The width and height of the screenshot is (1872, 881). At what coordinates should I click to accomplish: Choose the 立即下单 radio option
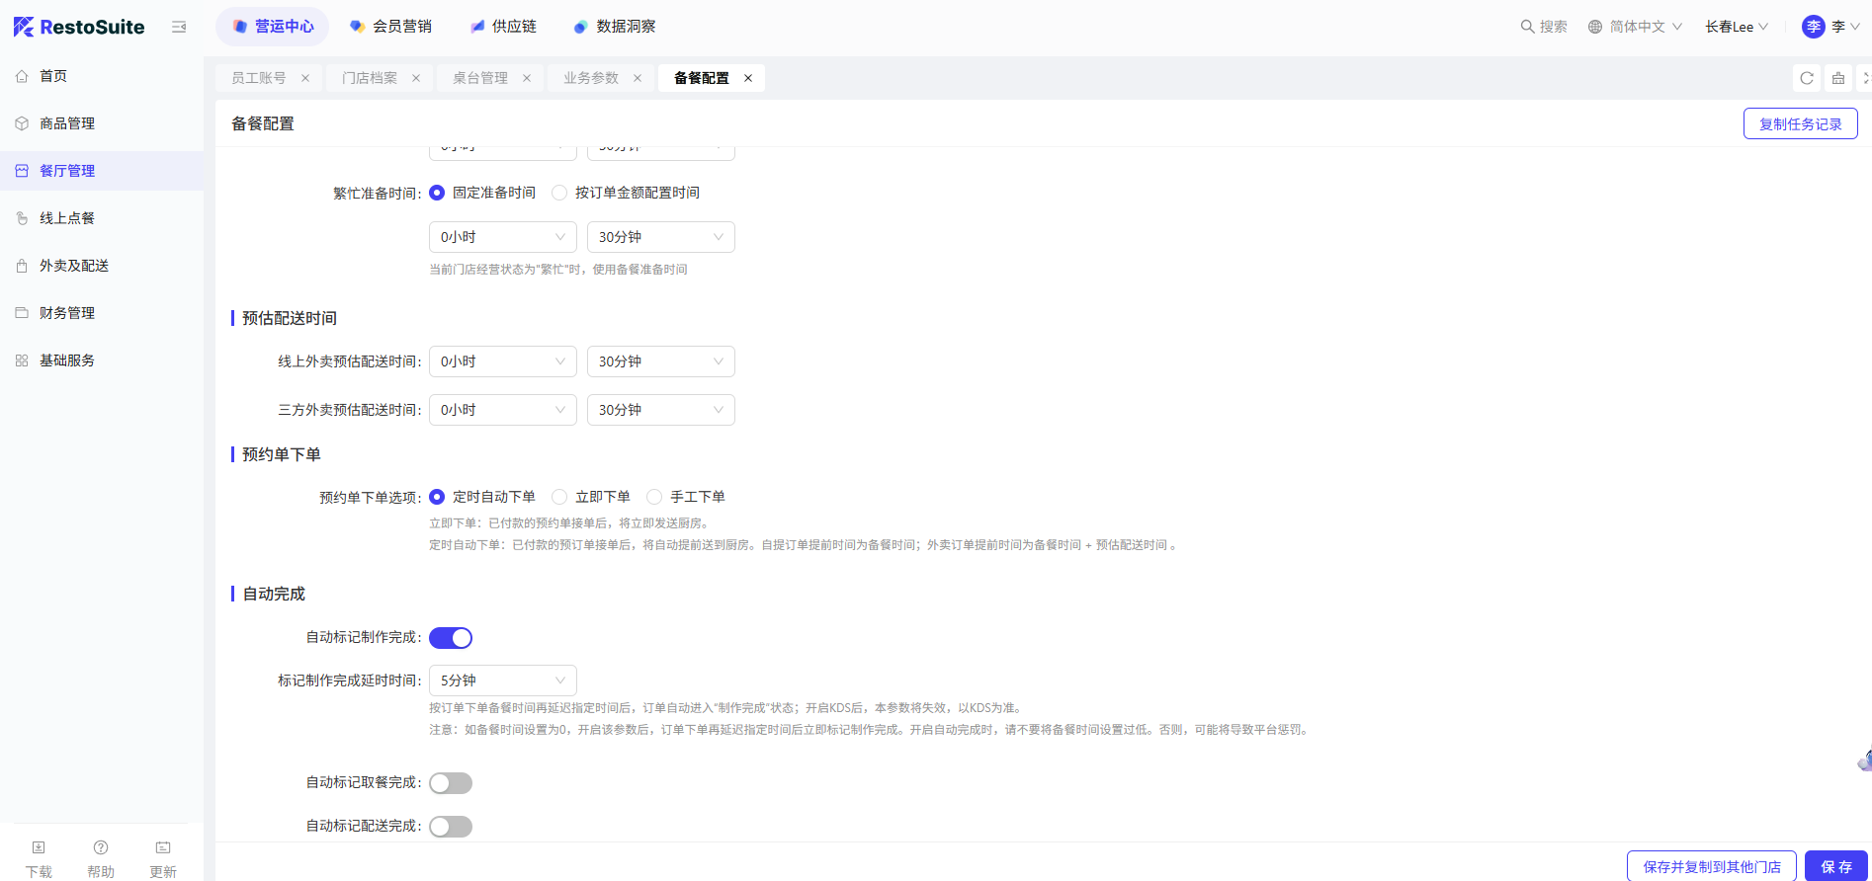click(x=560, y=497)
